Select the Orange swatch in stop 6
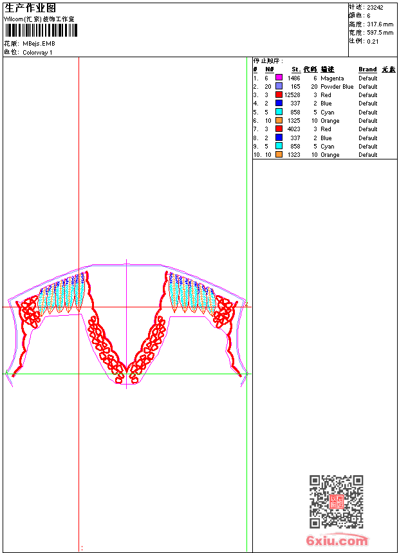 (279, 121)
